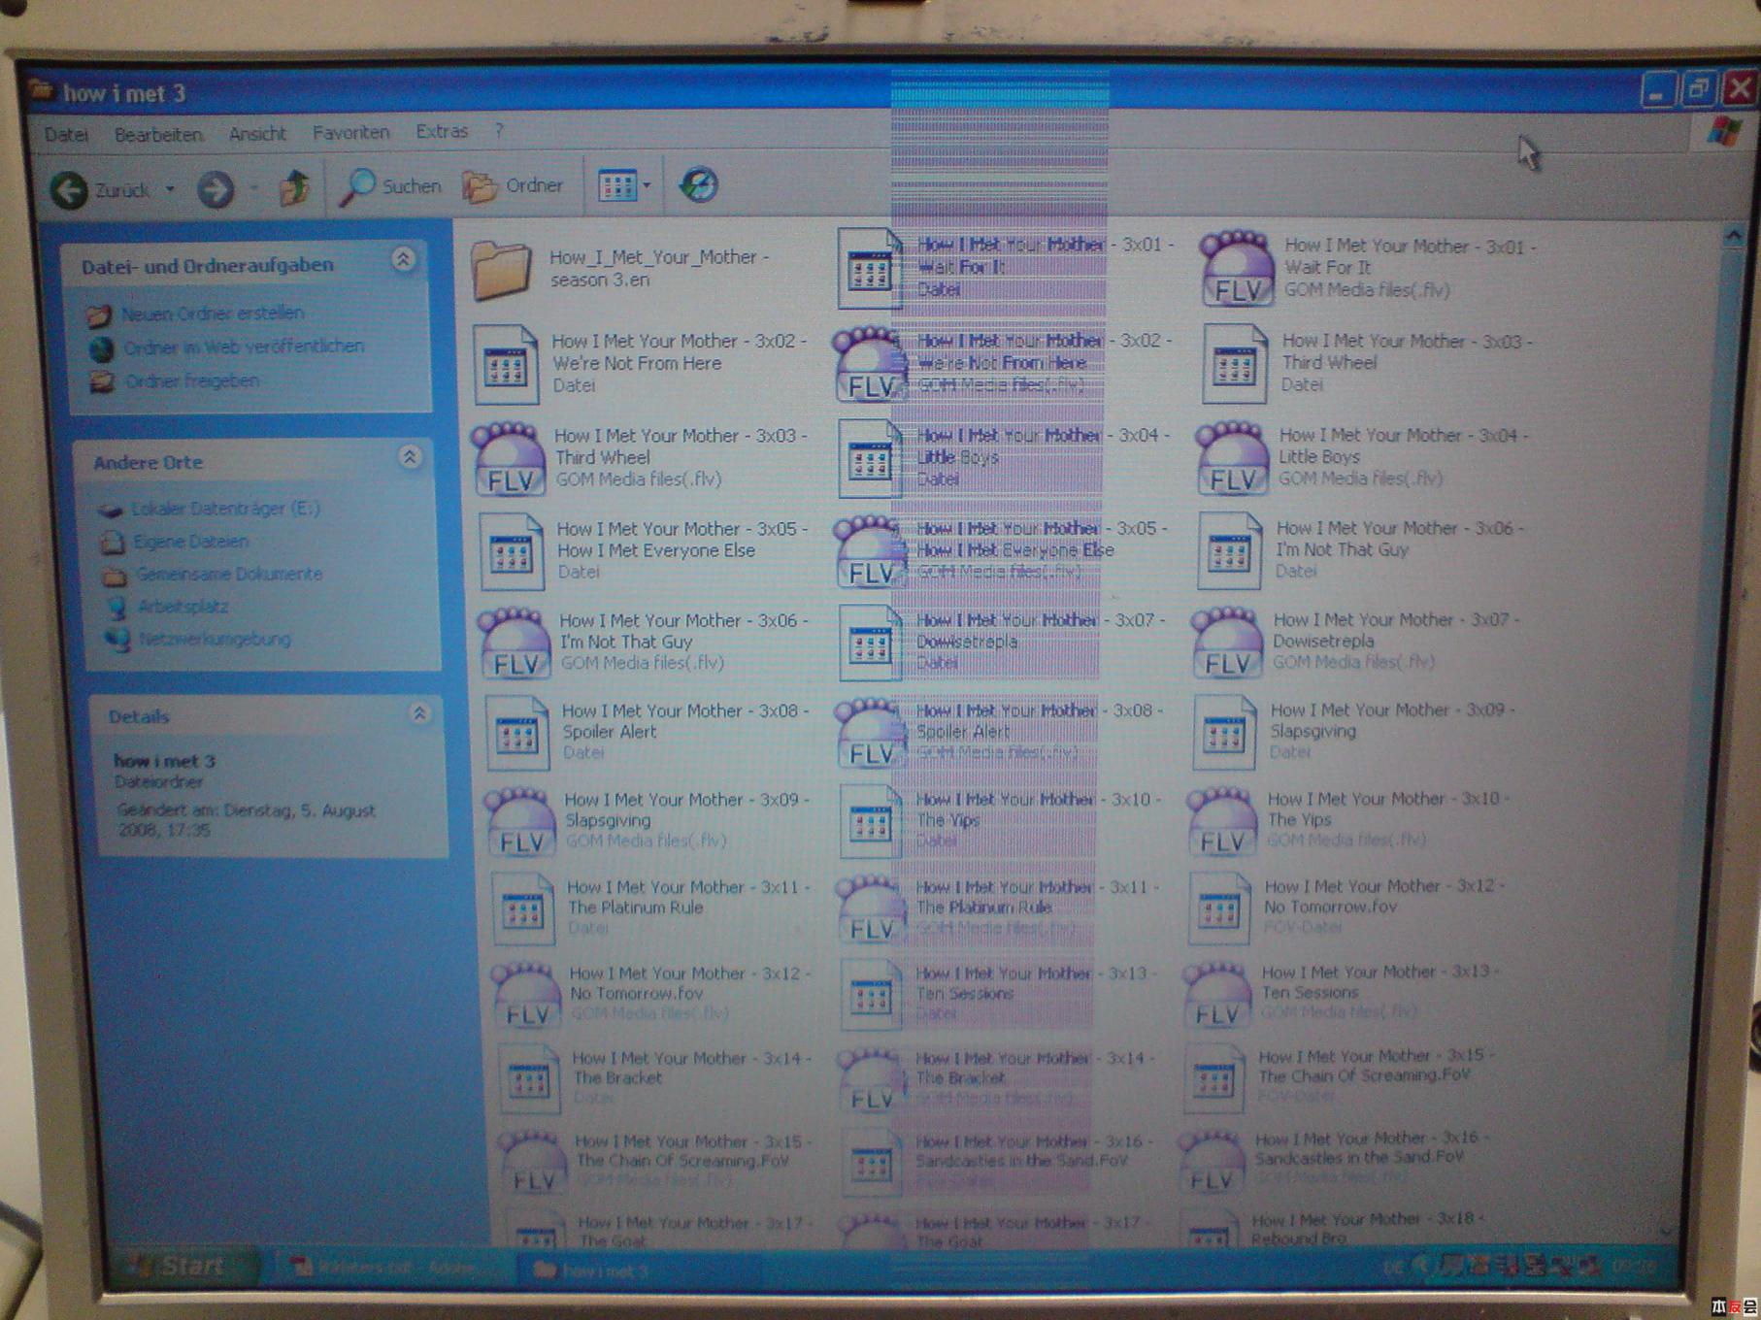Click the sync/refresh toolbar icon
1761x1320 pixels.
[x=698, y=184]
